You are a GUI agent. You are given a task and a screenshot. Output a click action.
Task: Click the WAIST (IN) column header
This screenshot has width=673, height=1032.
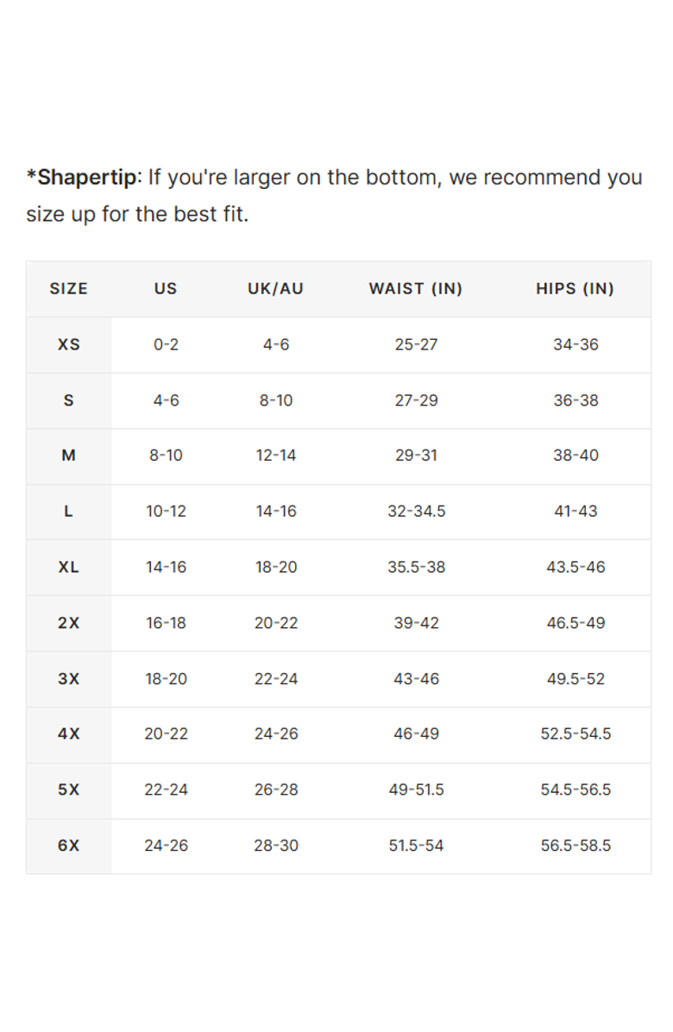416,289
